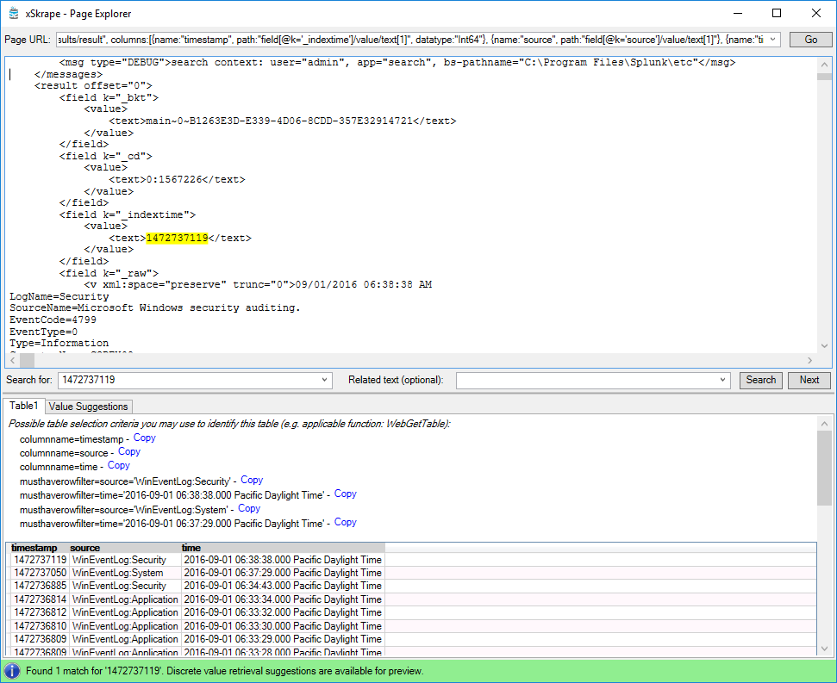Click highlighted value 1472737119 in XML
The width and height of the screenshot is (837, 683).
(177, 238)
